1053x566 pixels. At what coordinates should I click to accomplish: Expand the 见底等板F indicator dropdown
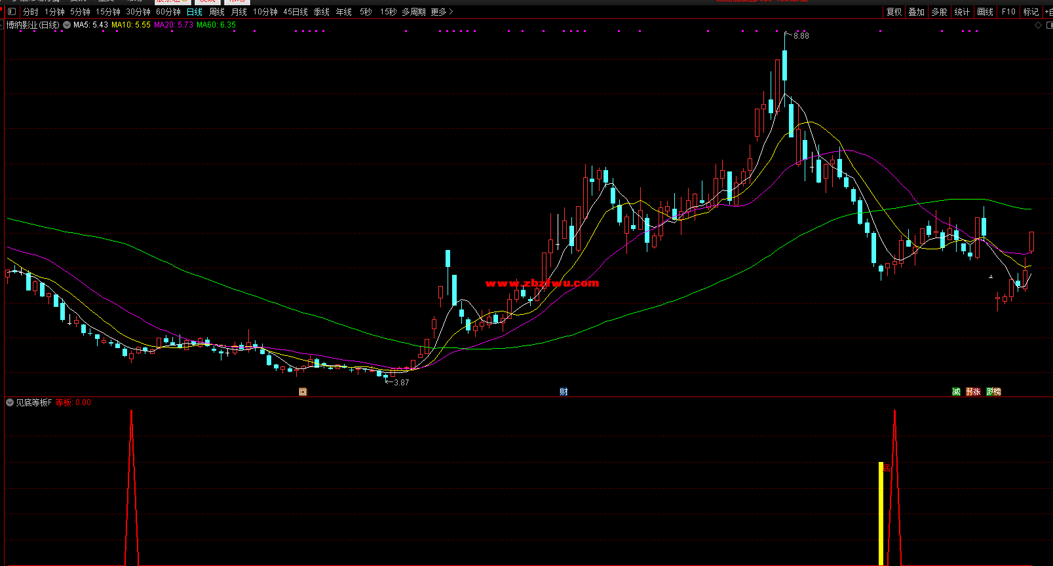pos(10,402)
